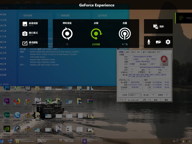The width and height of the screenshot is (192, 144).
Task: Expand the arrow beside 工具 button
Action: (149, 100)
